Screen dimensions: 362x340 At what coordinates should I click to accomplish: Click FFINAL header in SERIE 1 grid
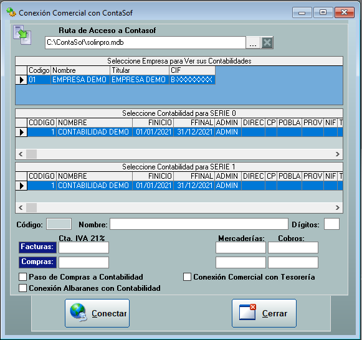pyautogui.click(x=194, y=176)
